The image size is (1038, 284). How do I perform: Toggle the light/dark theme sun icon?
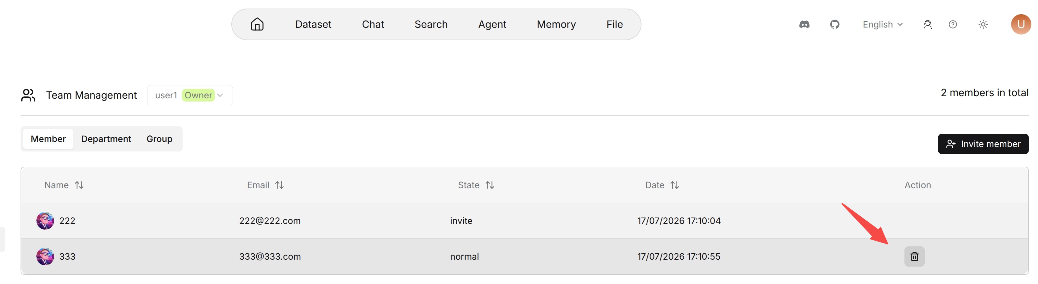coord(983,25)
